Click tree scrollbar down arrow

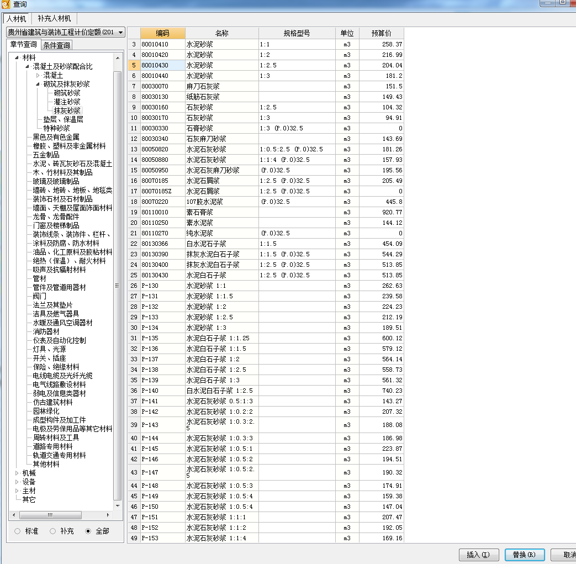click(118, 506)
